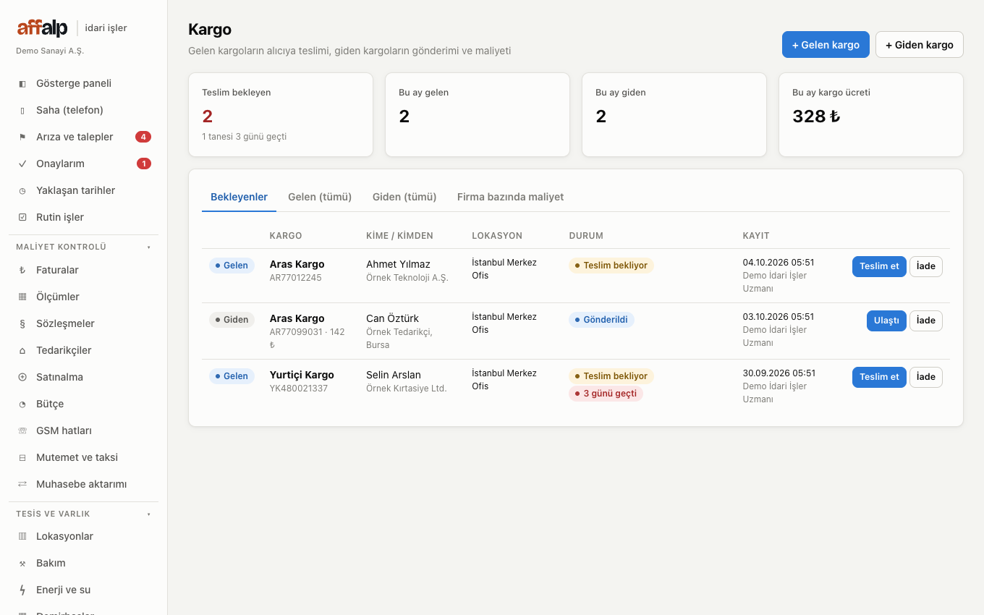Open the Firma bazında maliyet tab
This screenshot has width=984, height=615.
[x=510, y=197]
